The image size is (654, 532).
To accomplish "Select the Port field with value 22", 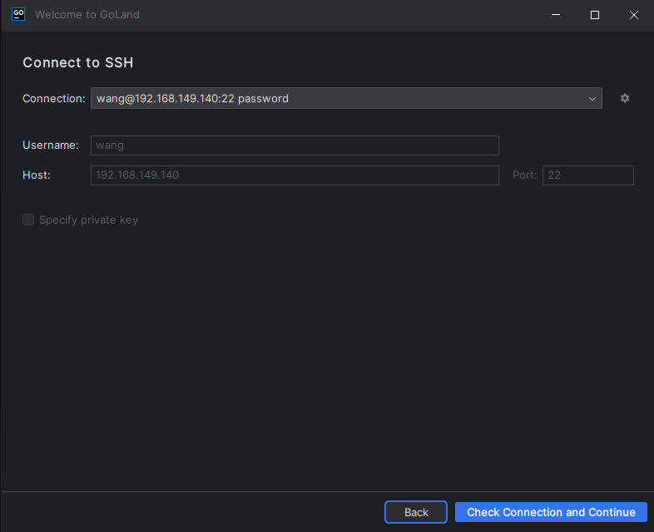I will coord(587,175).
